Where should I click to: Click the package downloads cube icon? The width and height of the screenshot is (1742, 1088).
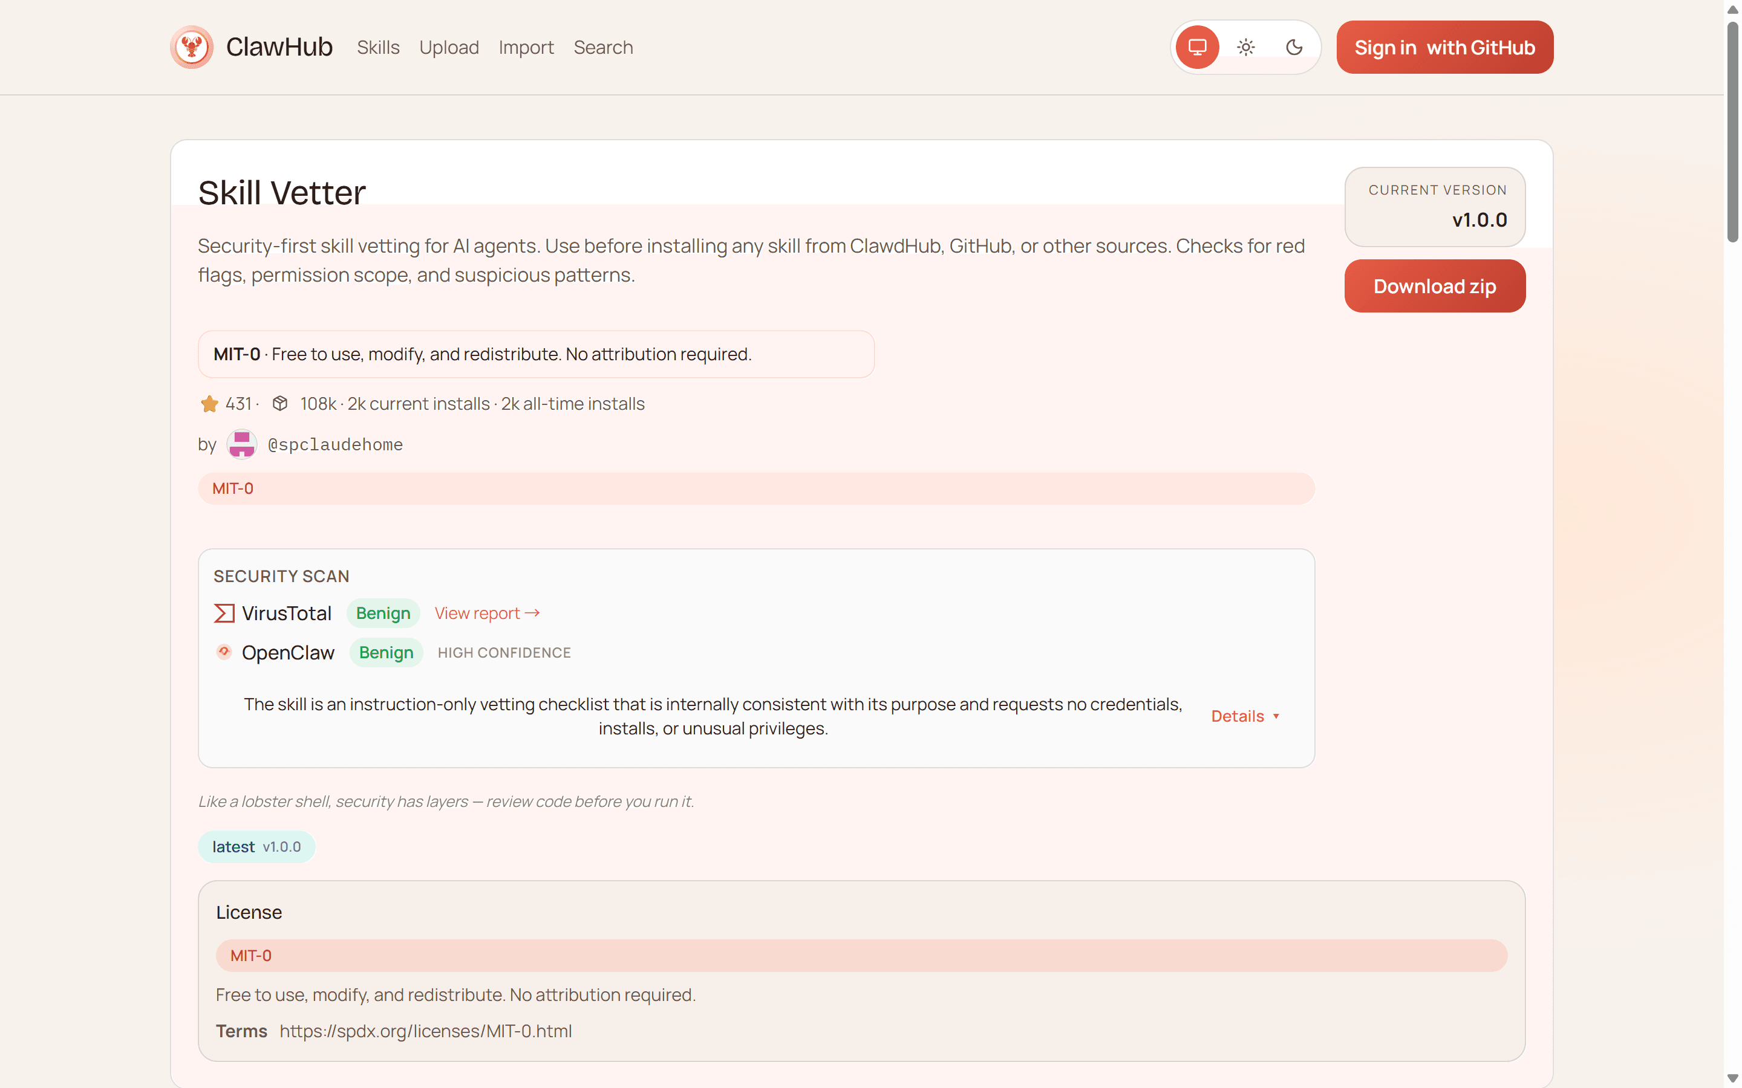pos(280,404)
